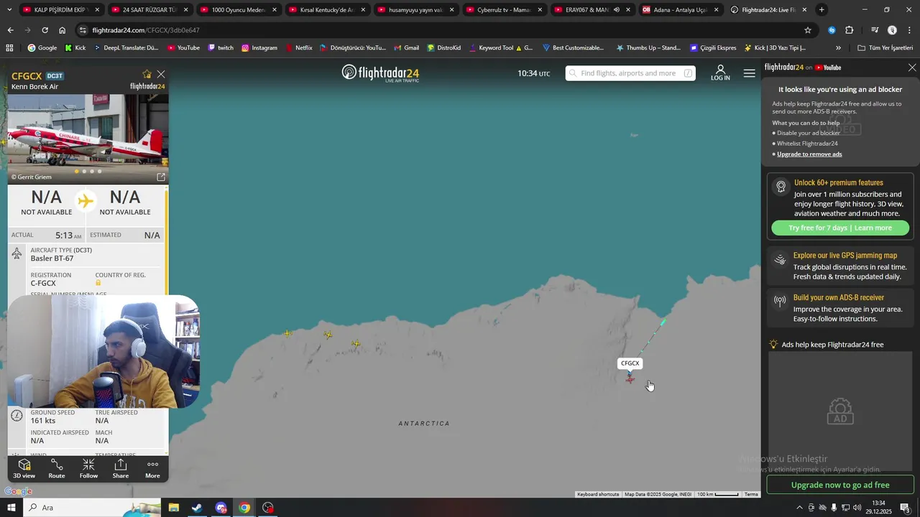Show the flight Route
Viewport: 920px width, 517px height.
tap(57, 469)
